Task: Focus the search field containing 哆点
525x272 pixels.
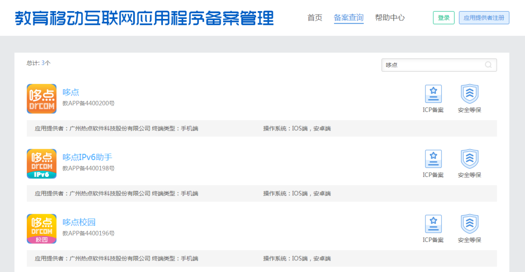Action: [x=439, y=65]
